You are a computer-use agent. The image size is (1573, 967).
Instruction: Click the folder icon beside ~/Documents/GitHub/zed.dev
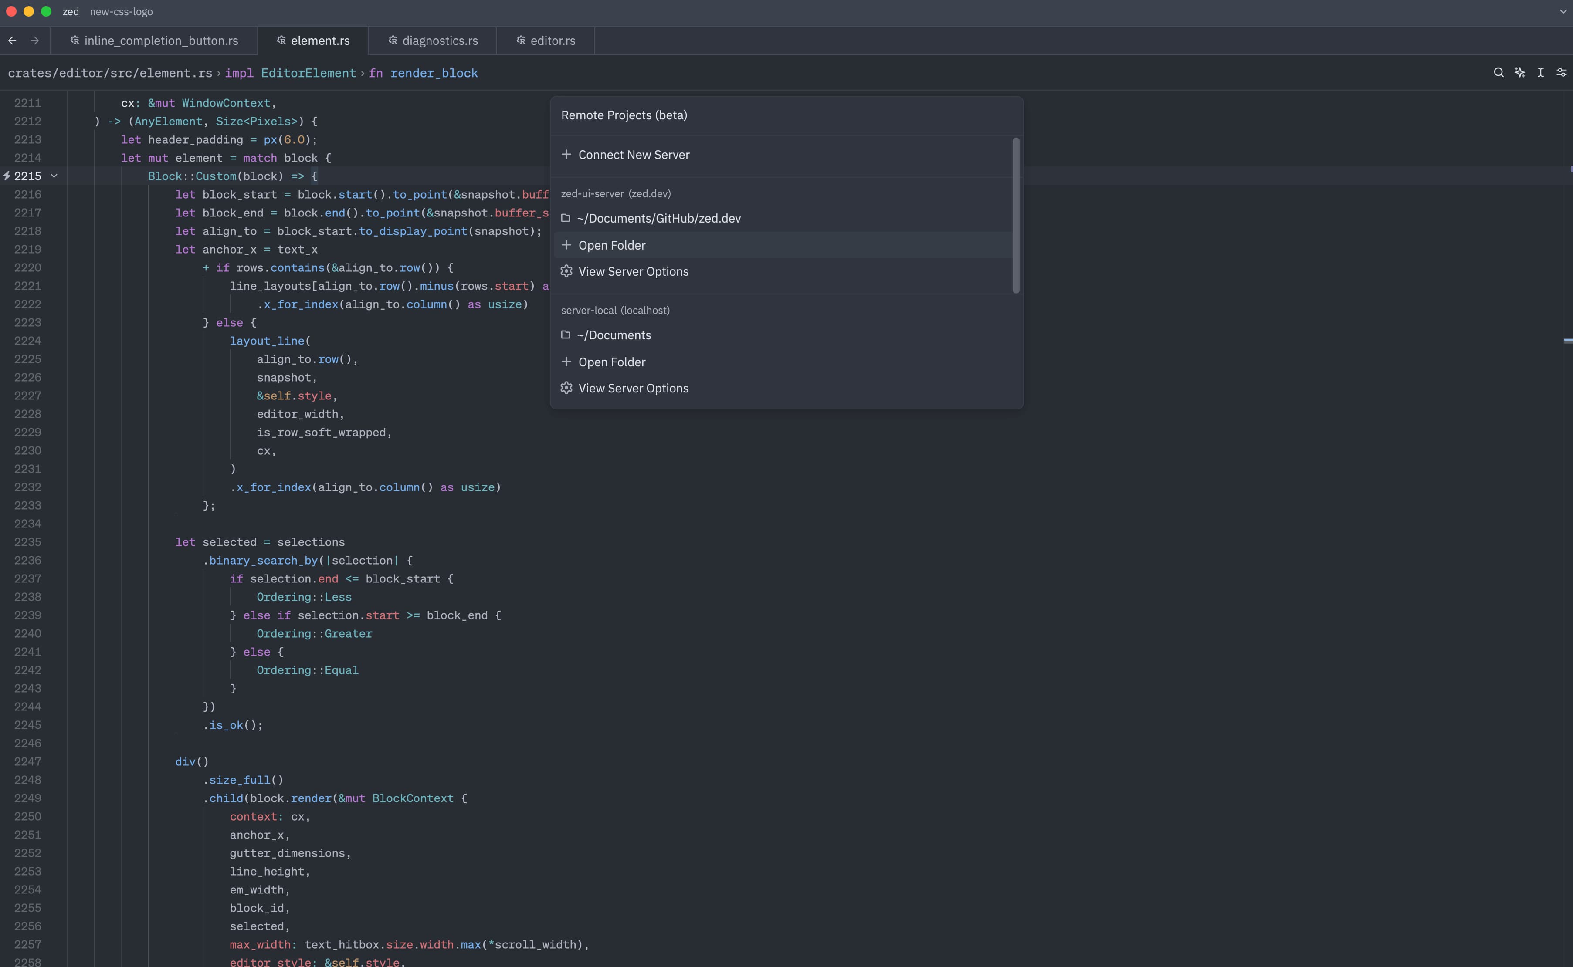(566, 218)
